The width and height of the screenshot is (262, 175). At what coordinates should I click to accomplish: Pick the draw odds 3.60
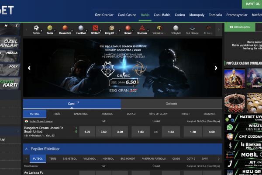[103, 132]
